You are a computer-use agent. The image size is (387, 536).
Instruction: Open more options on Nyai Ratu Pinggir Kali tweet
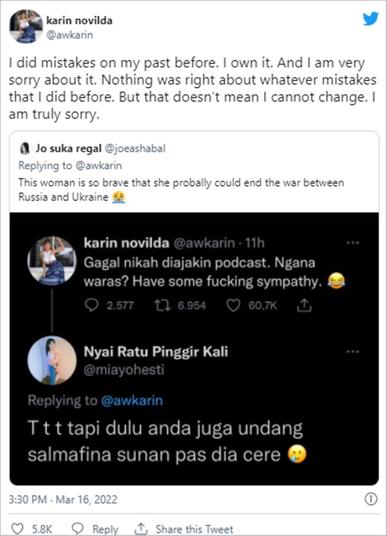353,352
